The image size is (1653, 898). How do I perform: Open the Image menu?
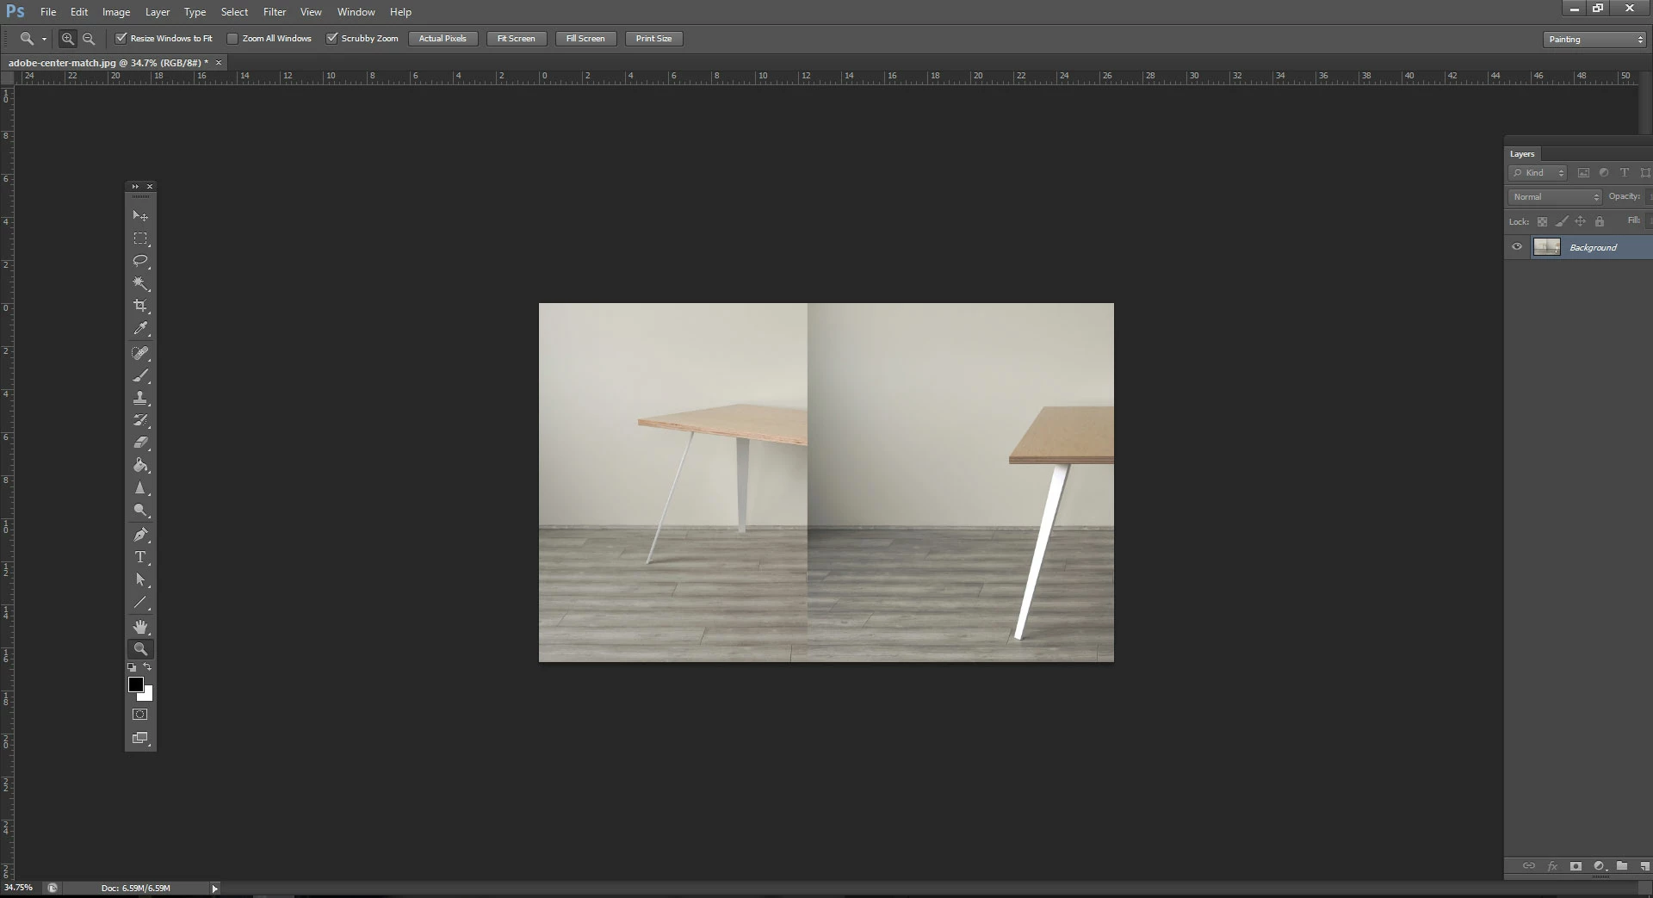116,12
